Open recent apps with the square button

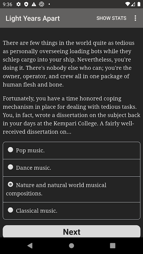[113, 245]
